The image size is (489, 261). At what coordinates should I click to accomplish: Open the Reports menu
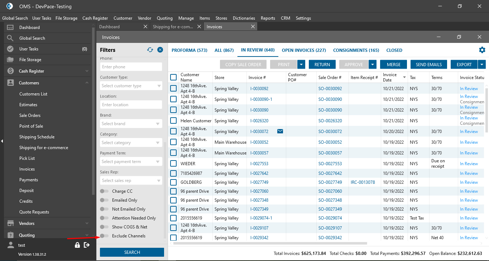[268, 18]
